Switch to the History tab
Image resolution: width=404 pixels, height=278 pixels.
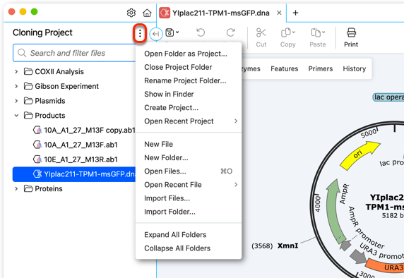(x=355, y=68)
